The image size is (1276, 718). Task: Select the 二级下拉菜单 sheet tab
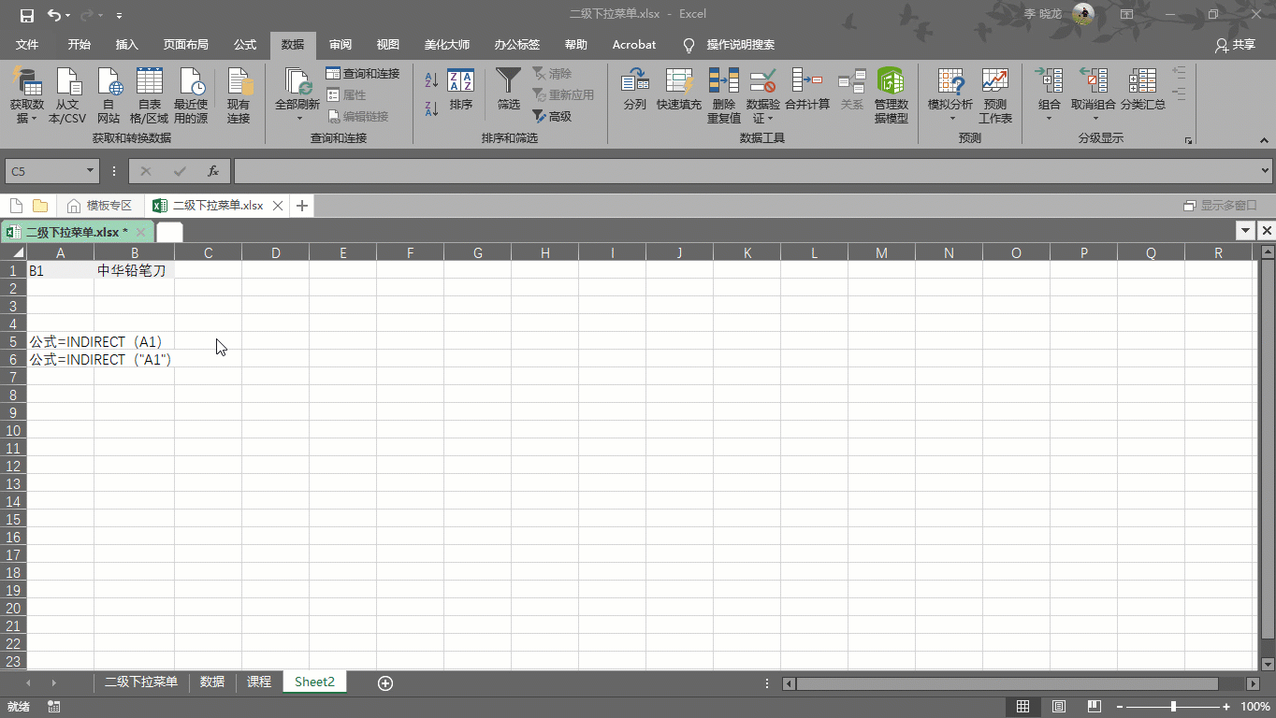[x=141, y=682]
